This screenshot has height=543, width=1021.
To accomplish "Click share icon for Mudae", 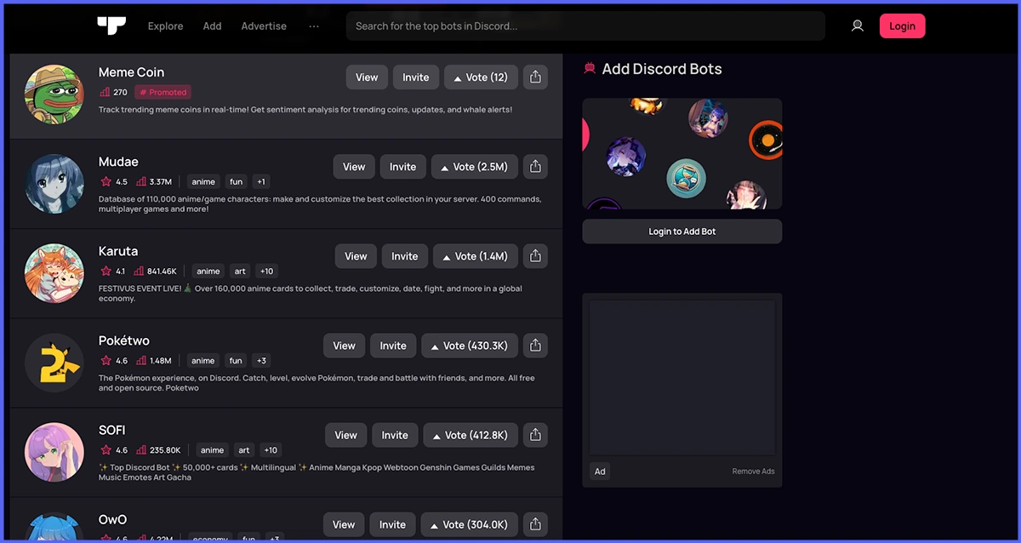I will [535, 167].
